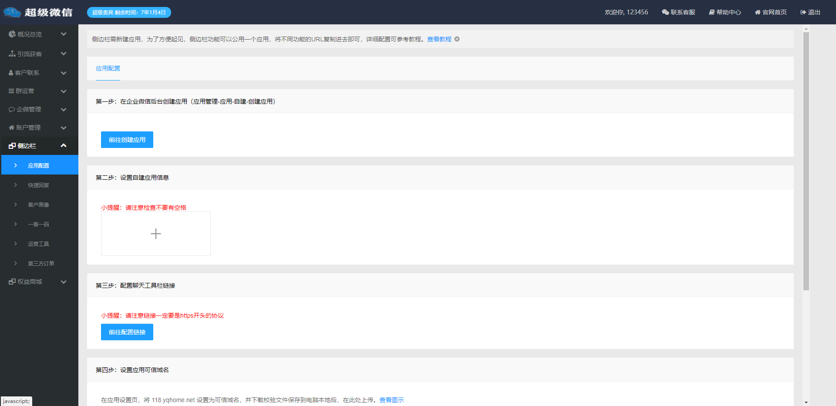Click the 超级黄金 remaining time badge

pos(129,12)
